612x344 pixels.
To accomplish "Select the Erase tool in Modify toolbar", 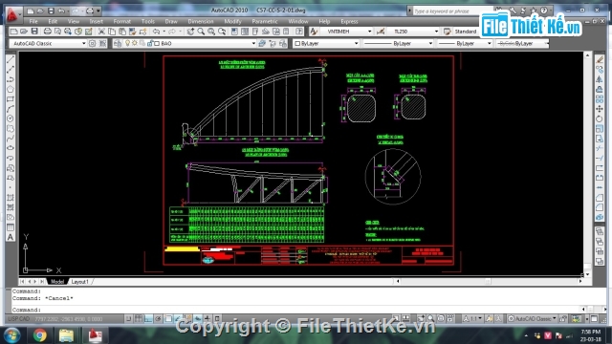I will point(600,59).
